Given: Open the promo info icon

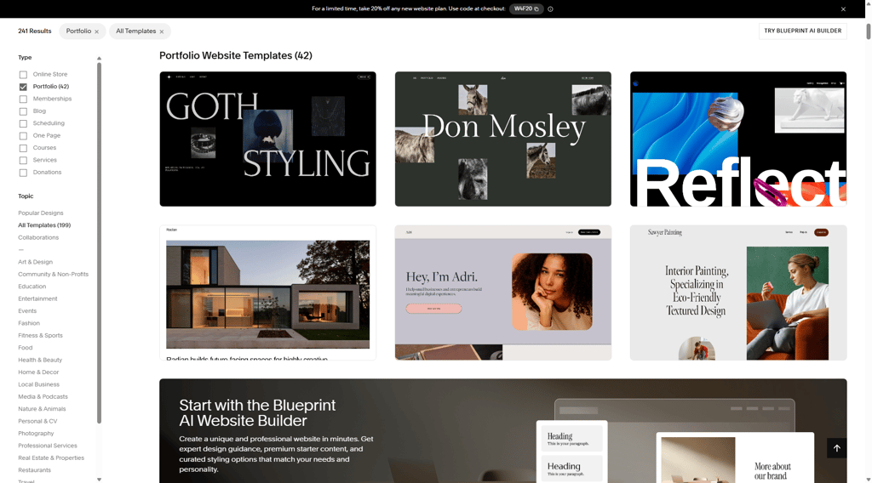Looking at the screenshot, I should pos(551,9).
